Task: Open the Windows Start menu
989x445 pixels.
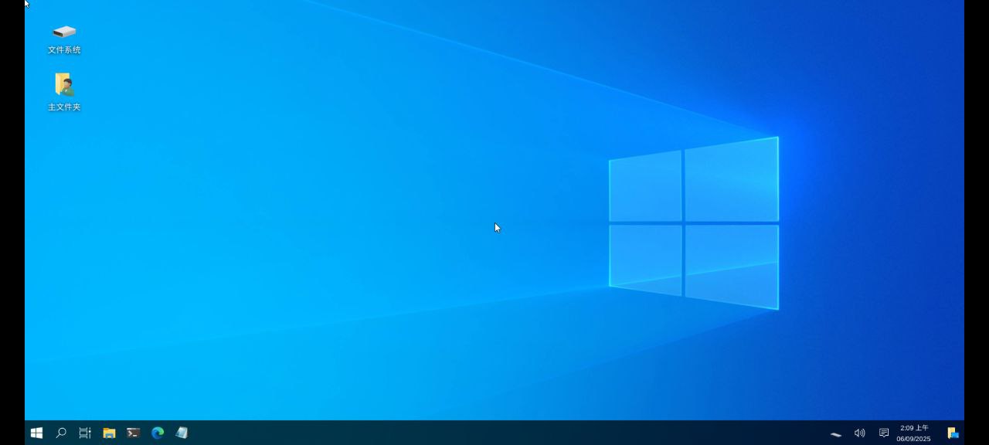Action: (36, 433)
